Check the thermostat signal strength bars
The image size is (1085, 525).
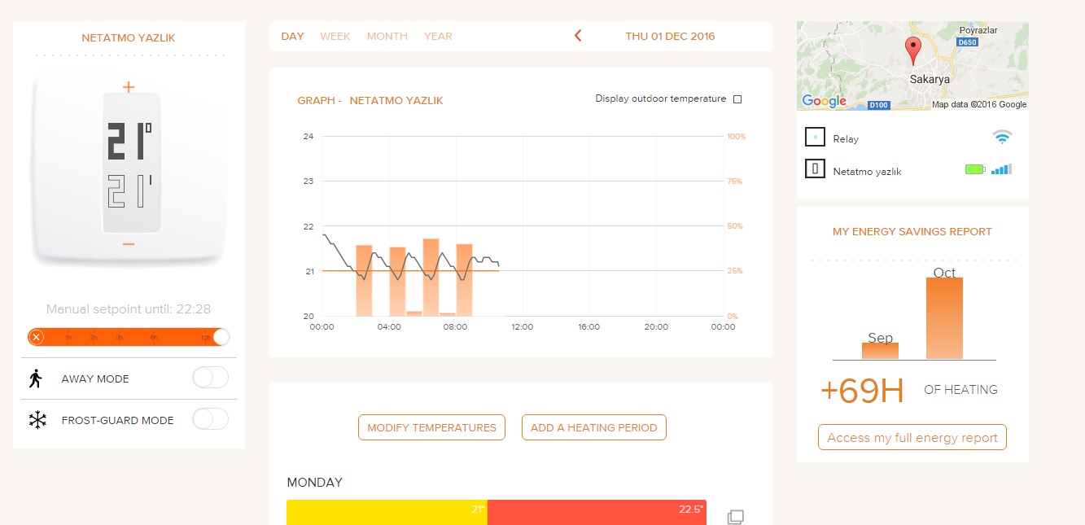[1001, 169]
